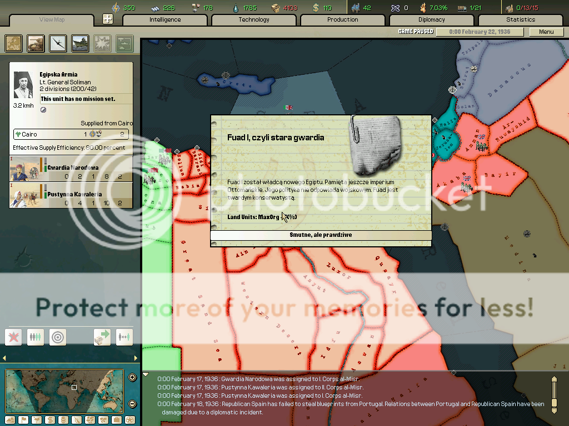Click 'Smutne, ale prawdziwe' event button
Screen dimensions: 569x426
pyautogui.click(x=321, y=235)
